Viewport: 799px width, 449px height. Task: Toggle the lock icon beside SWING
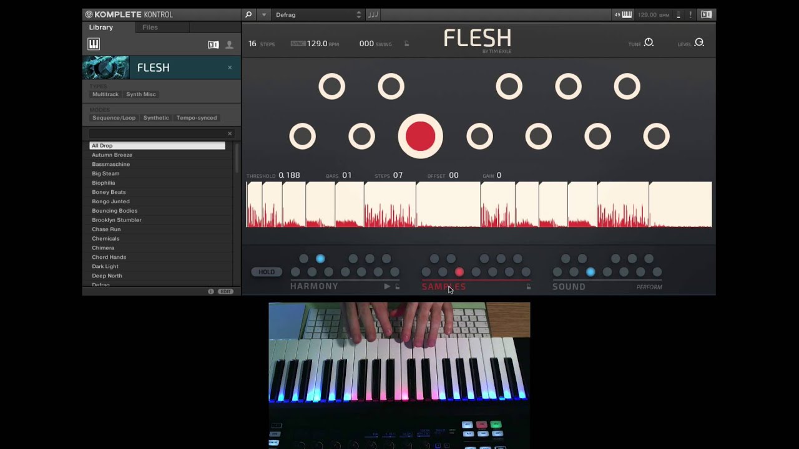(x=406, y=44)
